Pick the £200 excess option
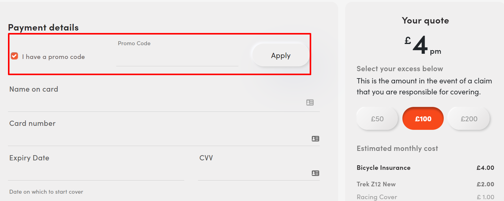504x201 pixels. coord(469,119)
